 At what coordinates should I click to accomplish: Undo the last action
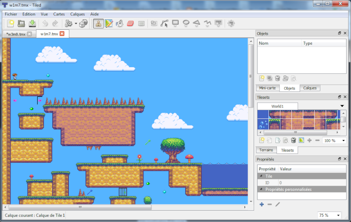coord(45,23)
